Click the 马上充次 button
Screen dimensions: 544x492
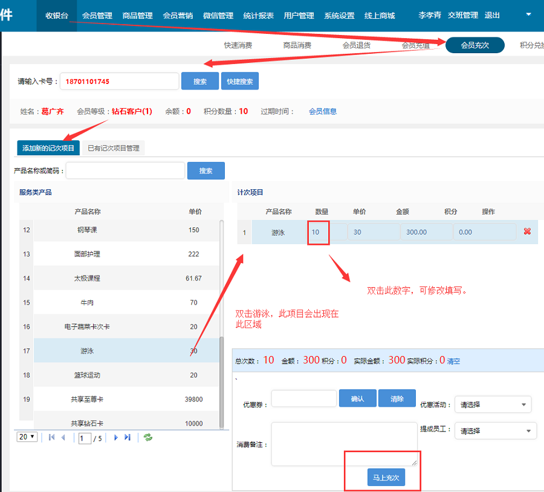[x=386, y=477]
